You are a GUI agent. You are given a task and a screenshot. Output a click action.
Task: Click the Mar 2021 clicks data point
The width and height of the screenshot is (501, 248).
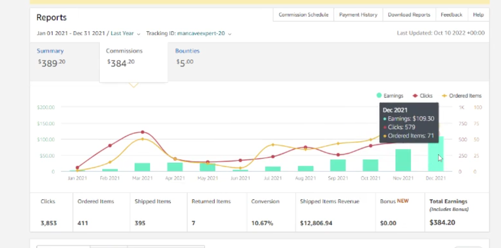tap(143, 132)
